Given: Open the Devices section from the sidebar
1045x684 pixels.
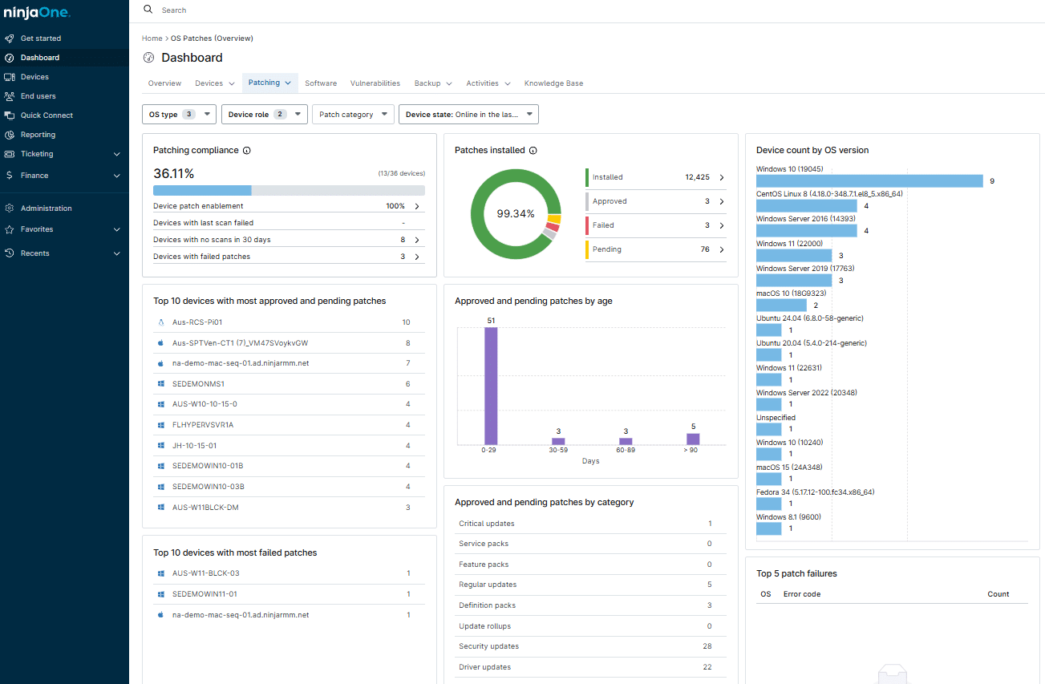Looking at the screenshot, I should click(x=36, y=76).
